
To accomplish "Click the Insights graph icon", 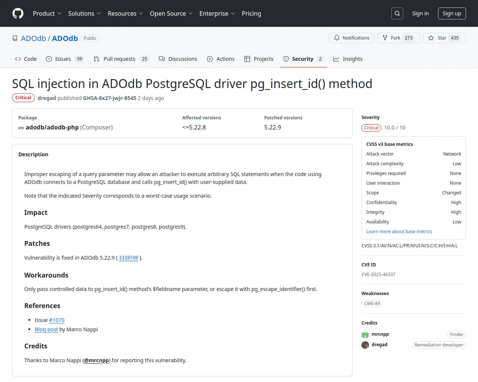I will coord(336,59).
